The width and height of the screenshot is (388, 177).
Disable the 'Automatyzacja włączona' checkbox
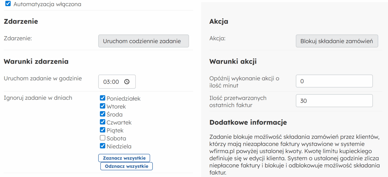tap(8, 4)
